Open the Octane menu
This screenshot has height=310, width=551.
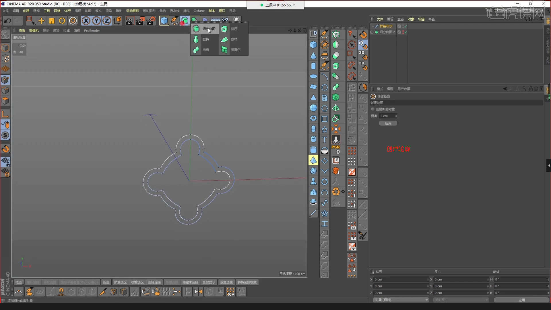(x=199, y=11)
